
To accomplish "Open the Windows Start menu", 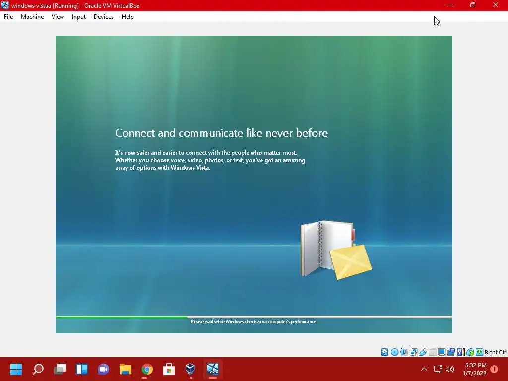I will [16, 369].
